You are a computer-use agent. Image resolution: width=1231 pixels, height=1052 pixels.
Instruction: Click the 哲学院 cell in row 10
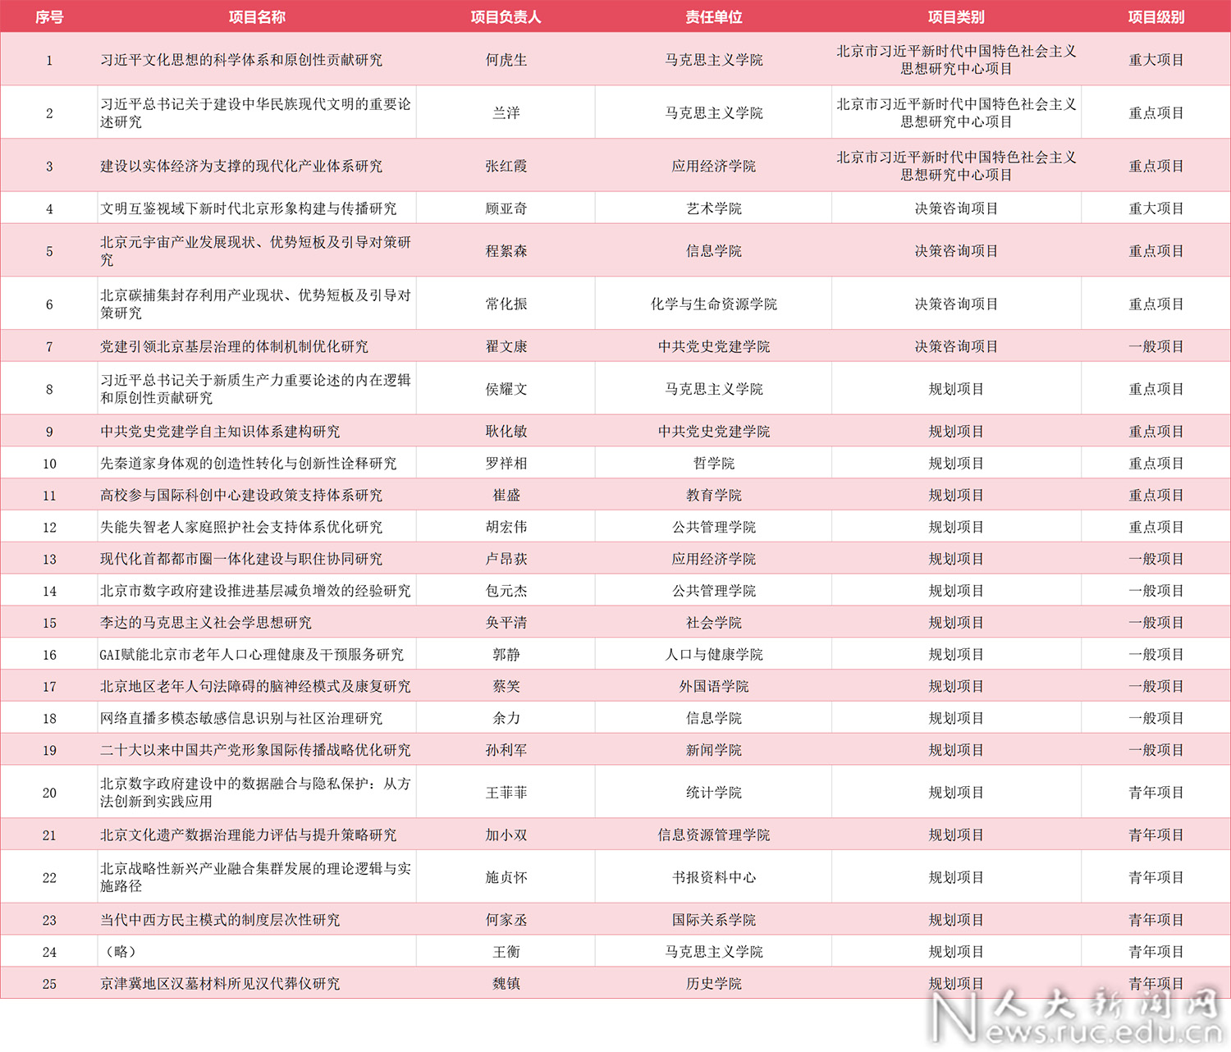tap(713, 464)
